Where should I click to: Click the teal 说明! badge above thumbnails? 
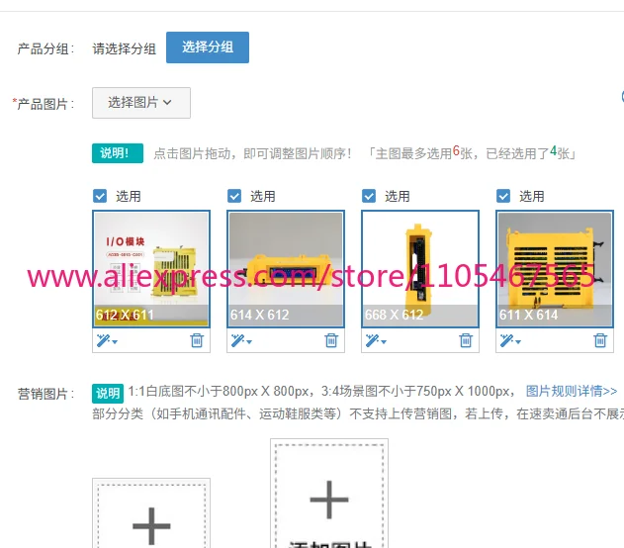[118, 153]
